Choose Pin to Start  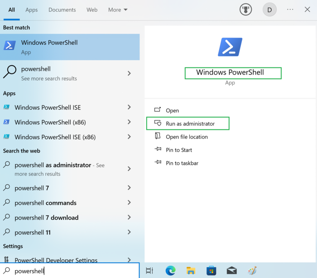coord(179,150)
